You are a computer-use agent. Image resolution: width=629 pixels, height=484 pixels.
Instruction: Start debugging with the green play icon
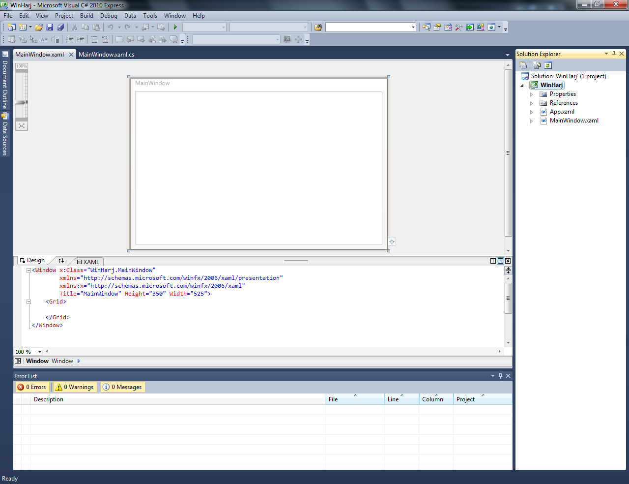(175, 27)
